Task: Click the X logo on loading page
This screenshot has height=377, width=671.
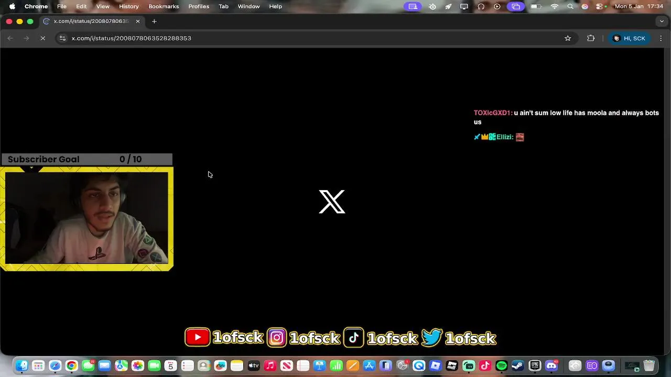Action: (x=332, y=202)
